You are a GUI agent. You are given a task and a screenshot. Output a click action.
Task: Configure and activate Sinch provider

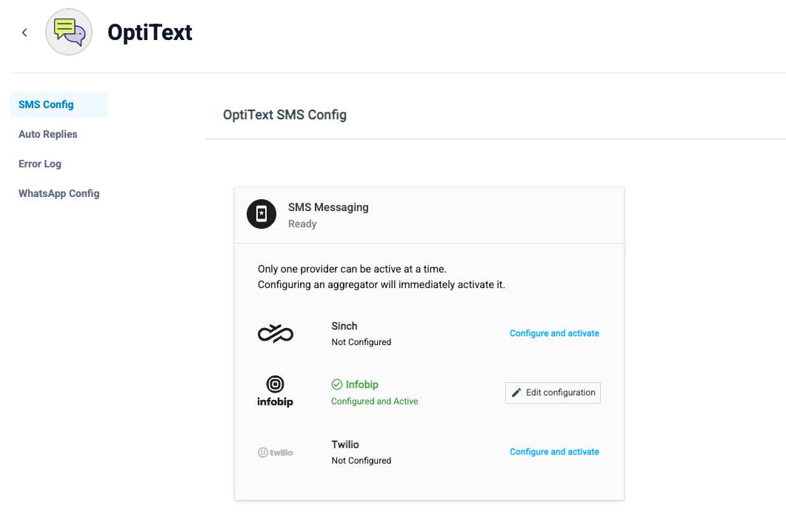[554, 333]
